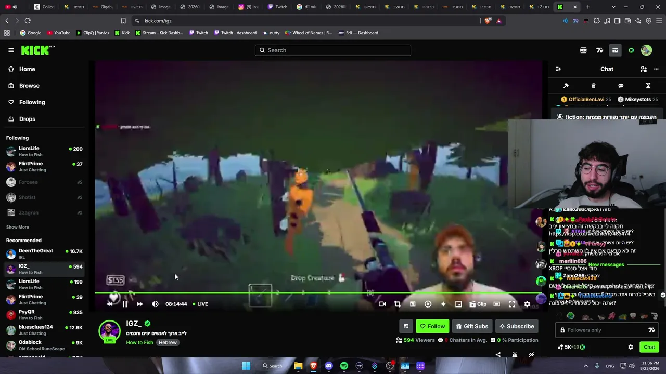This screenshot has width=666, height=374.
Task: Open the How to Fish category link
Action: tap(139, 343)
